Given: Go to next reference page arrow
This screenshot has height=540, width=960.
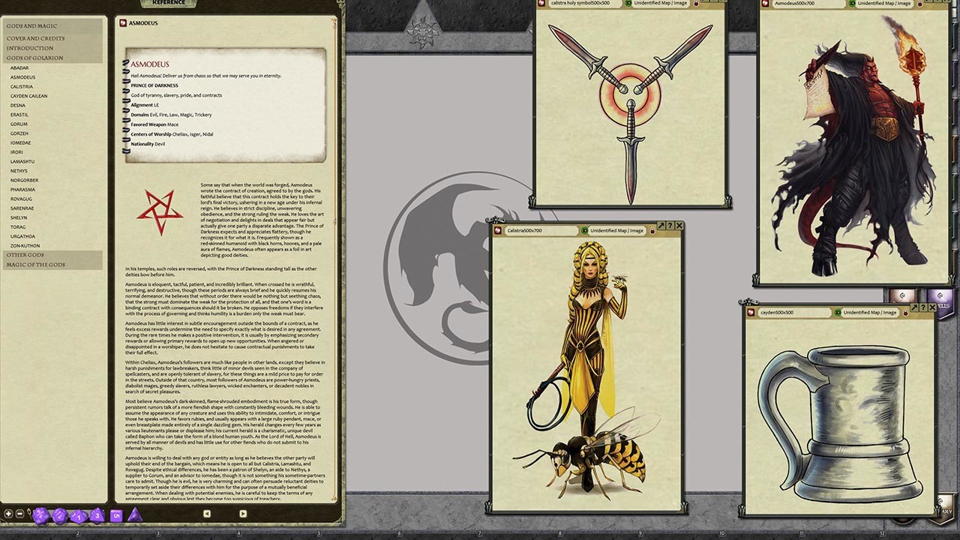Looking at the screenshot, I should (242, 514).
